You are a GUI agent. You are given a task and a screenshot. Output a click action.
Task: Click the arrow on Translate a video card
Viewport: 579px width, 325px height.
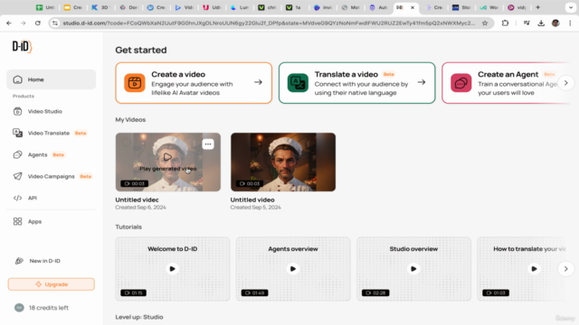coord(422,82)
